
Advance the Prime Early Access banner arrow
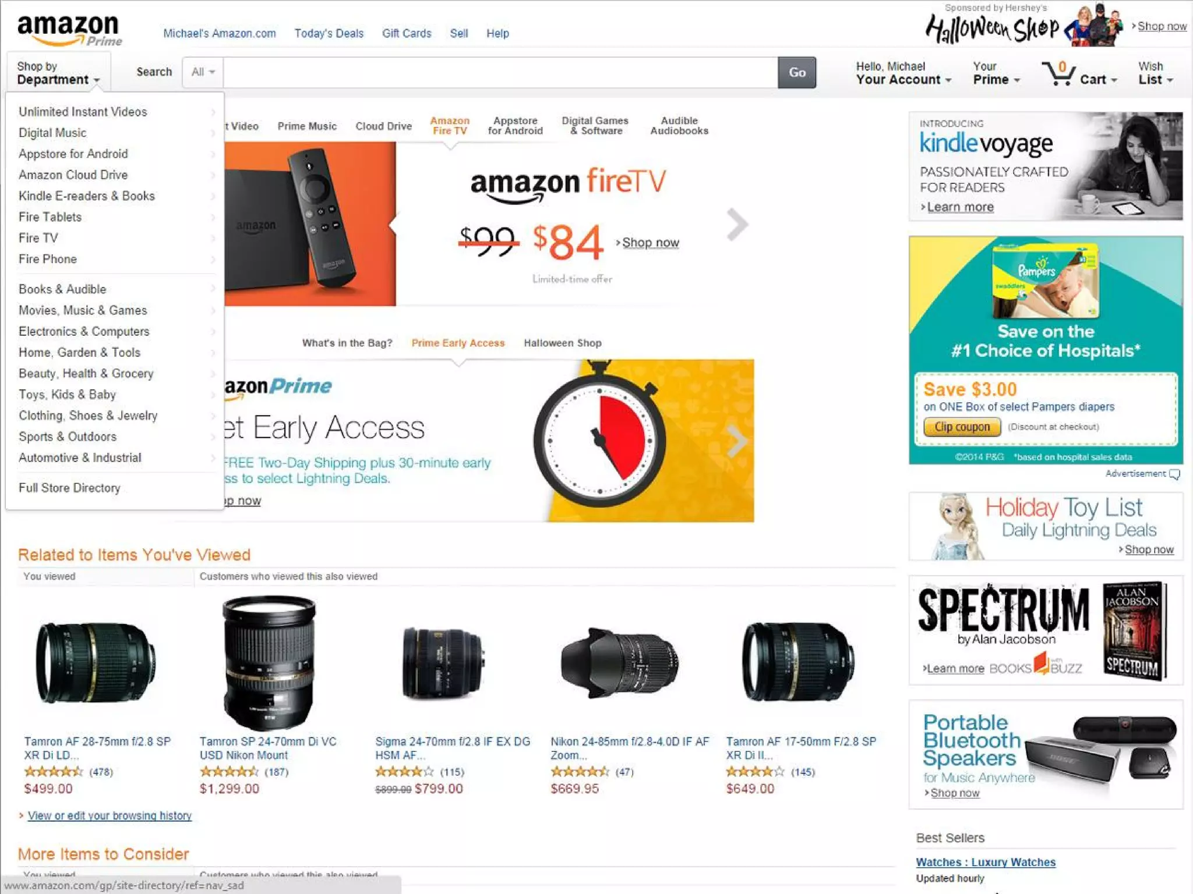pyautogui.click(x=737, y=441)
